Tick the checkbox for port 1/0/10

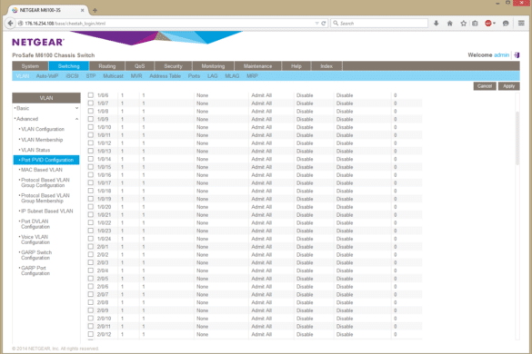pos(91,127)
